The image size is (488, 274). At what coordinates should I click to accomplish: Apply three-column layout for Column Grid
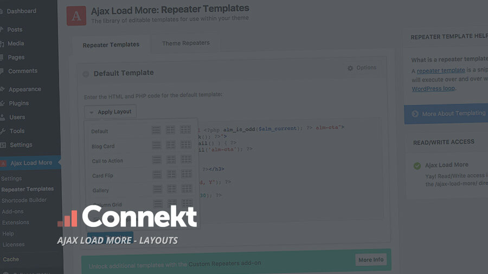(x=187, y=203)
